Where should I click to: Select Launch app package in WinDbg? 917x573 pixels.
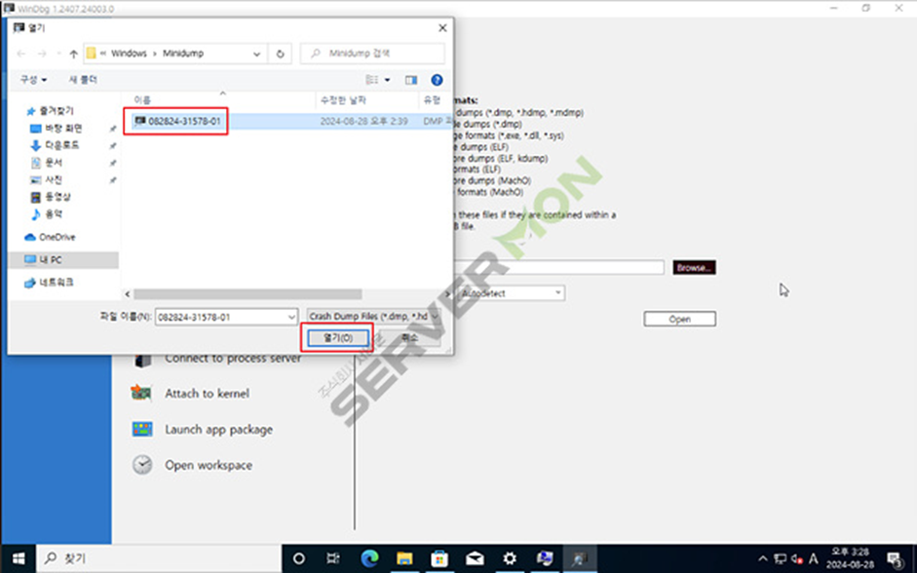tap(218, 430)
